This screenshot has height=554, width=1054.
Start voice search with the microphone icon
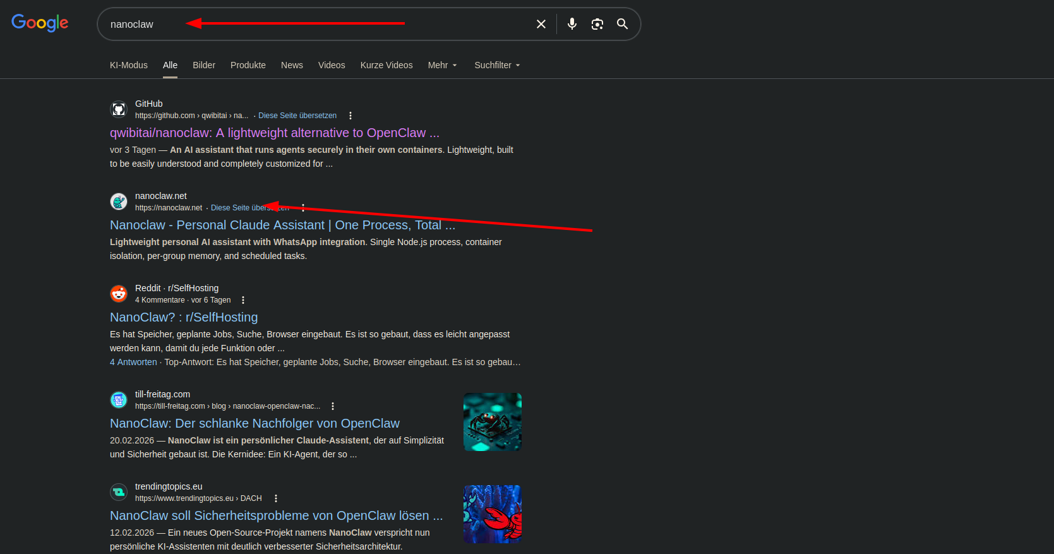pyautogui.click(x=572, y=24)
